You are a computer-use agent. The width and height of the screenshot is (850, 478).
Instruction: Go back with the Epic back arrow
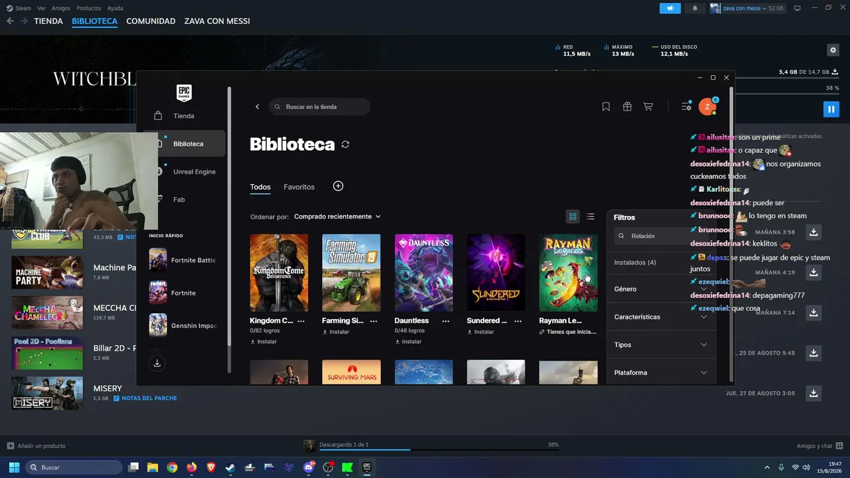258,107
